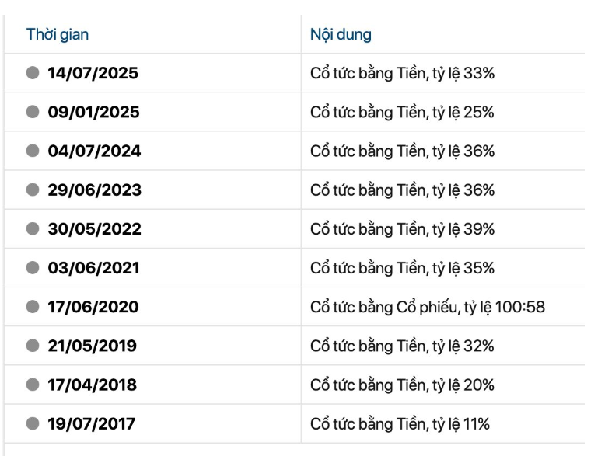
Task: Click the gray dot beside 09/01/2025
Action: tap(33, 112)
